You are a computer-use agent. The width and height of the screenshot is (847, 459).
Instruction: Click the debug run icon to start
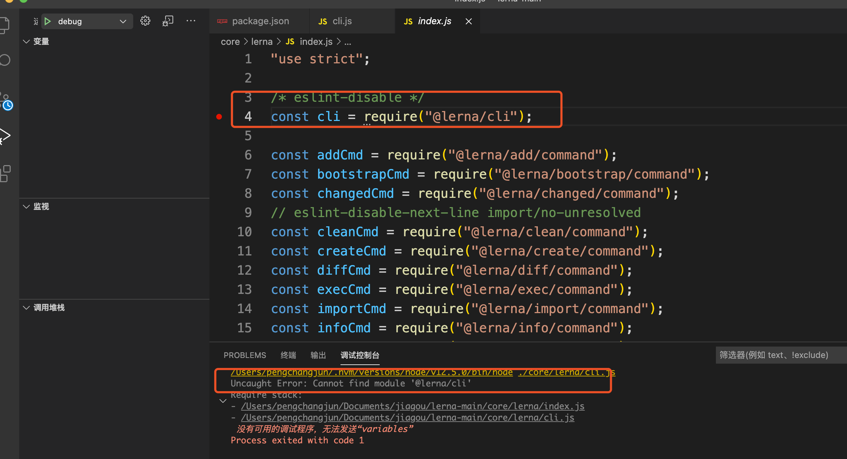(48, 20)
